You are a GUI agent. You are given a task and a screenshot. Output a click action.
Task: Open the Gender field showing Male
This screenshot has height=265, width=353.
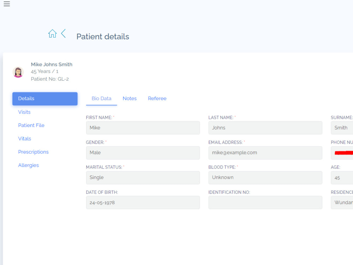tap(143, 153)
